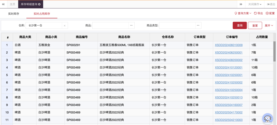Switch to 实时库存 tab
277x125 pixels.
pos(14,14)
